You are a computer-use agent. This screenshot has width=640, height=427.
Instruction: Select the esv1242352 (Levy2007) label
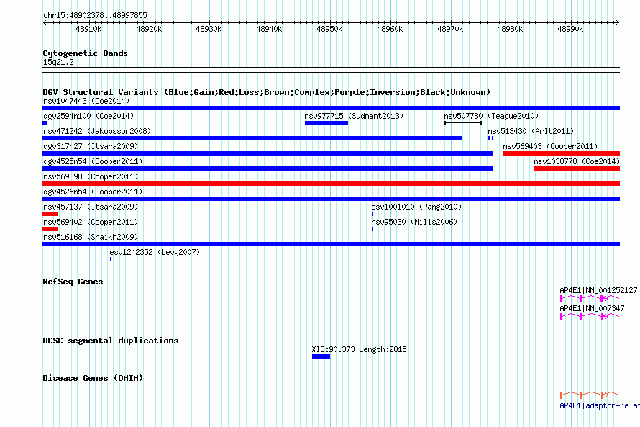[155, 252]
